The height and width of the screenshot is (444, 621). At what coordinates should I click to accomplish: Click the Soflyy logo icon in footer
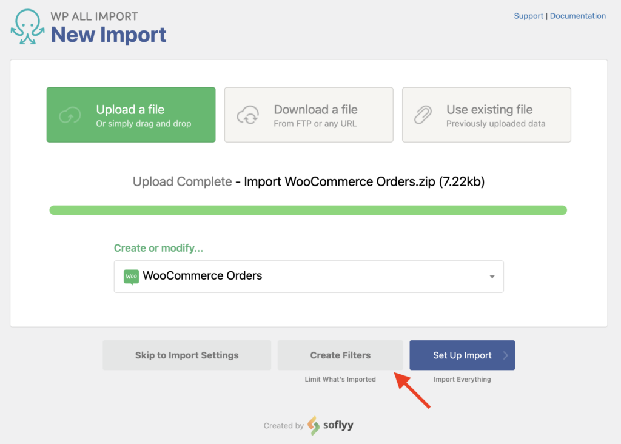click(312, 426)
